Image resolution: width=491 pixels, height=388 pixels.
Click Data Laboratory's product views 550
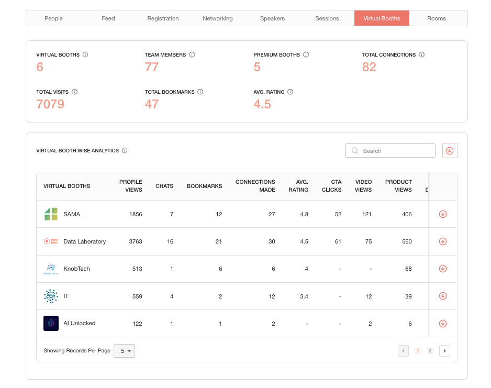(x=407, y=241)
